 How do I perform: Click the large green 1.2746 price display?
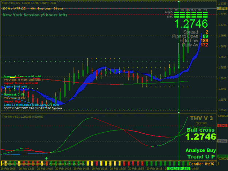pyautogui.click(x=191, y=24)
